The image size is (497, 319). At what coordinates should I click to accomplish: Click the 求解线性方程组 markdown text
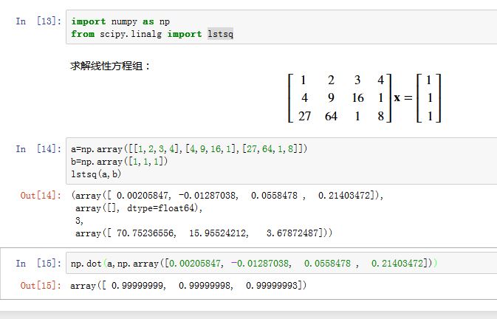111,66
